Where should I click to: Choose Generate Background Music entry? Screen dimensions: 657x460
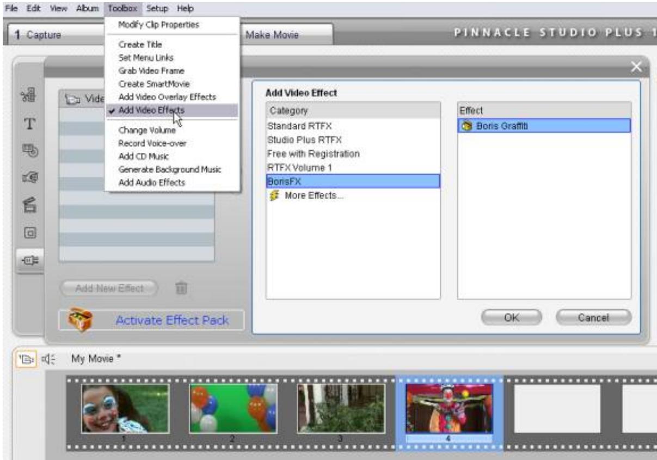171,169
